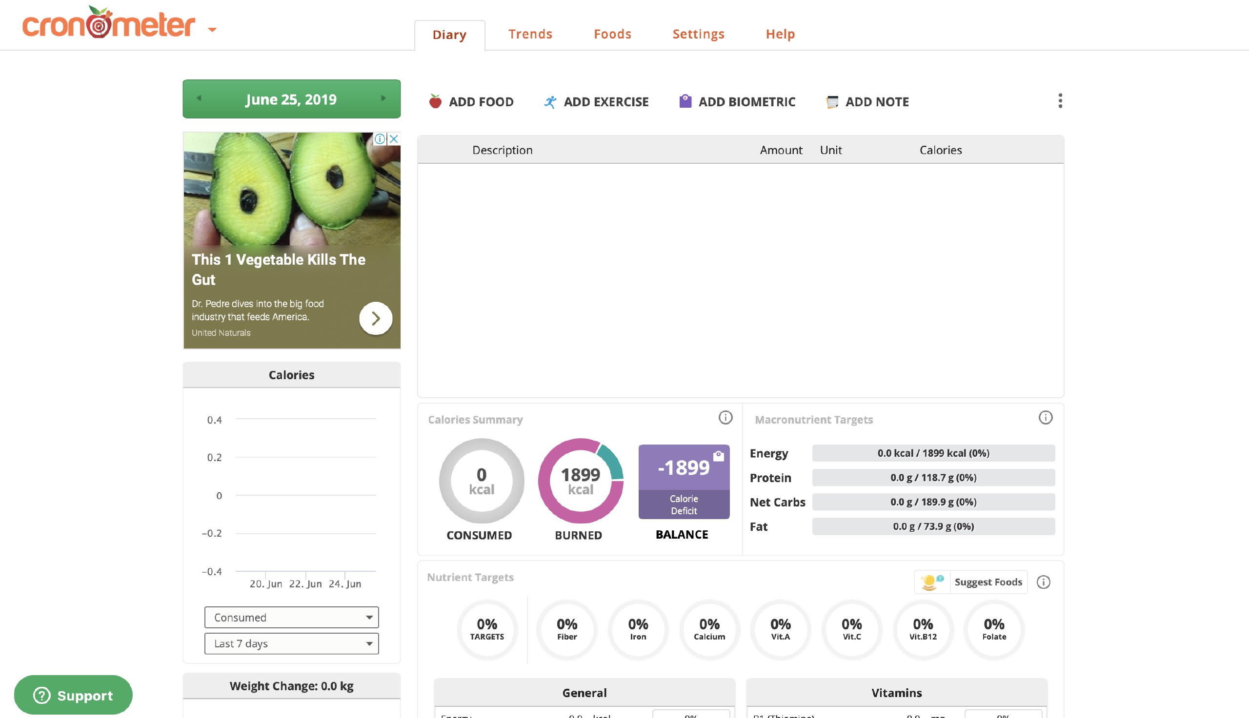Open the three-dot diary options menu
Image resolution: width=1249 pixels, height=718 pixels.
1060,100
